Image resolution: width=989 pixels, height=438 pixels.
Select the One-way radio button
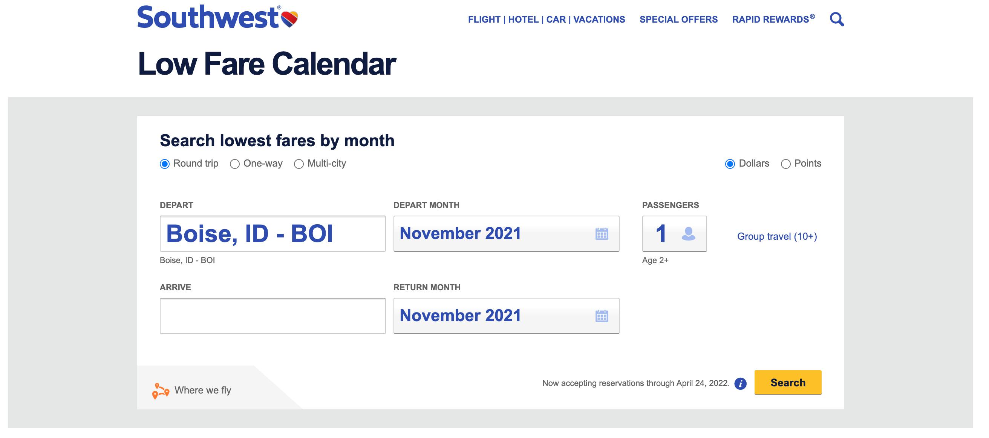coord(234,164)
